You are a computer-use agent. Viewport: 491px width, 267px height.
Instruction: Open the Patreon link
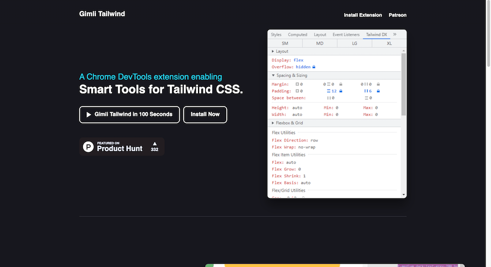click(397, 15)
